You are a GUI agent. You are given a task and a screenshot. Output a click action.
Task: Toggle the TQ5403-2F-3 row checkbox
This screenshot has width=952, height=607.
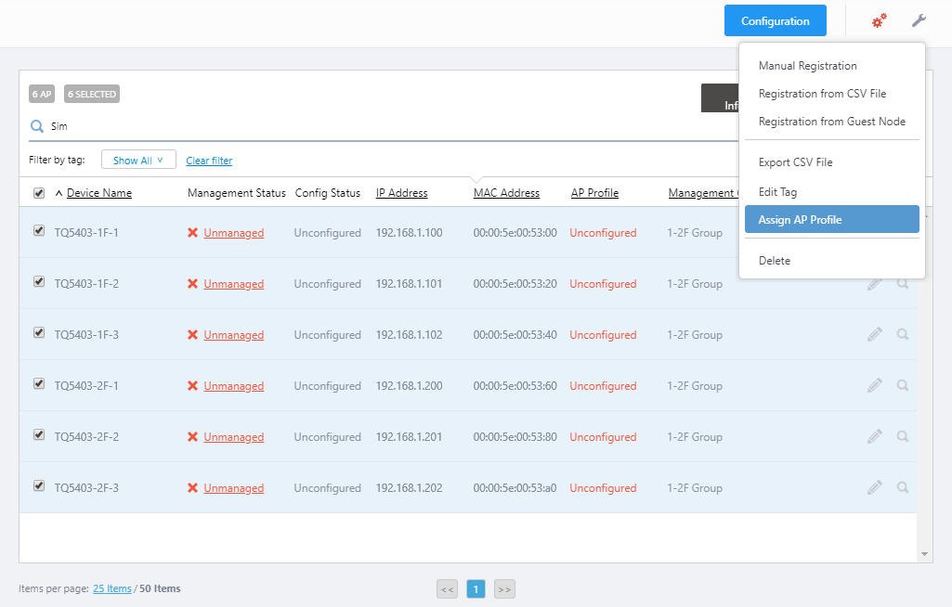click(39, 485)
